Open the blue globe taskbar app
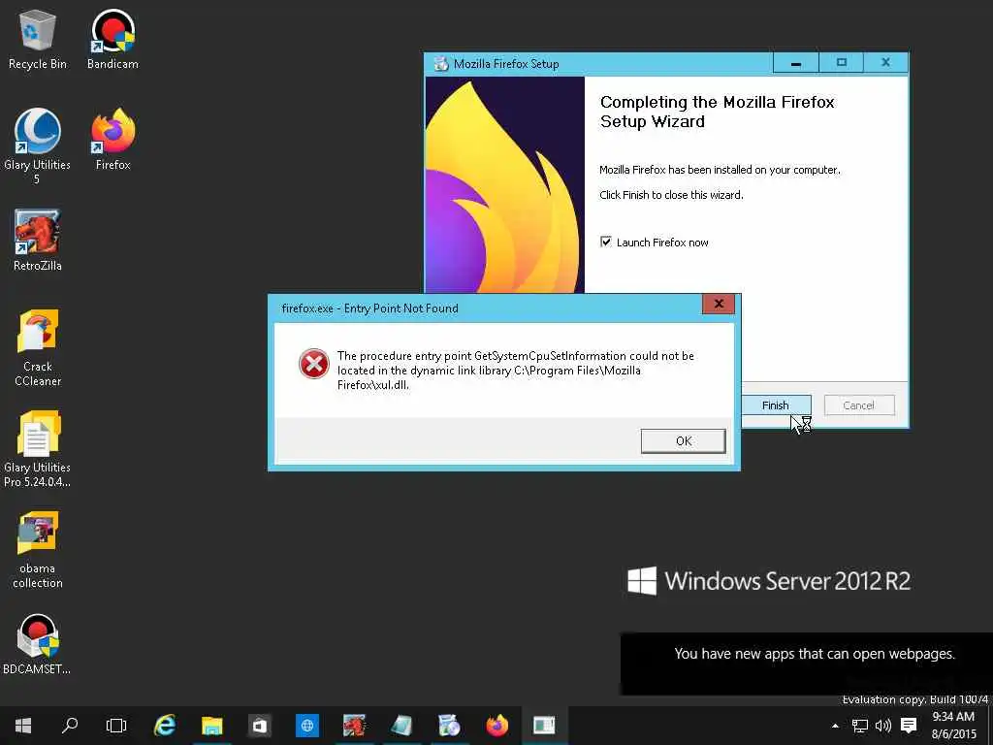993x745 pixels. coord(307,726)
